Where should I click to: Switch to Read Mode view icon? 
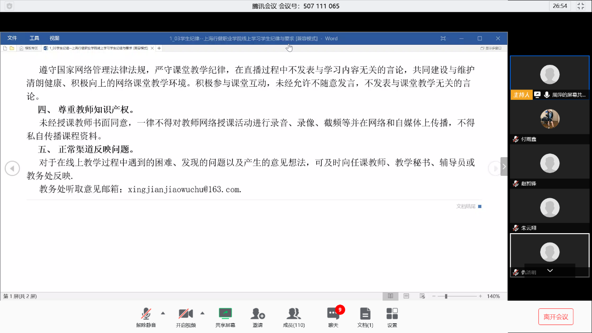(x=390, y=296)
